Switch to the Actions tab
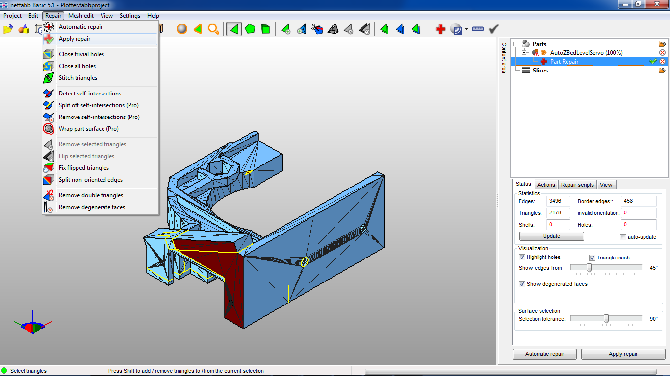The width and height of the screenshot is (670, 376). point(546,185)
